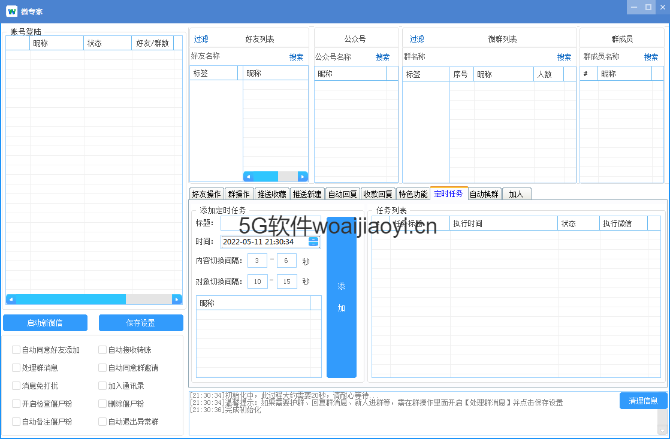Open the 推送新建 tab
Viewport: 670px width, 439px height.
click(x=307, y=194)
